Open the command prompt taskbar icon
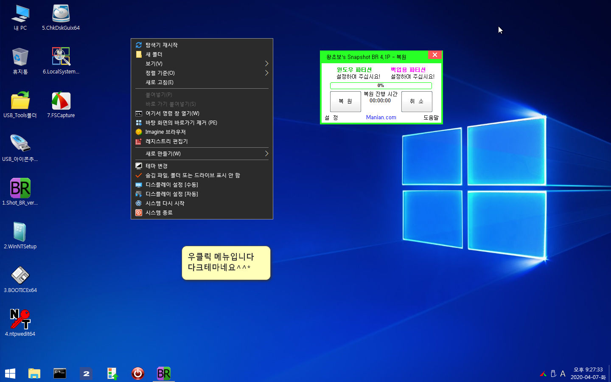611x382 pixels. pyautogui.click(x=60, y=374)
